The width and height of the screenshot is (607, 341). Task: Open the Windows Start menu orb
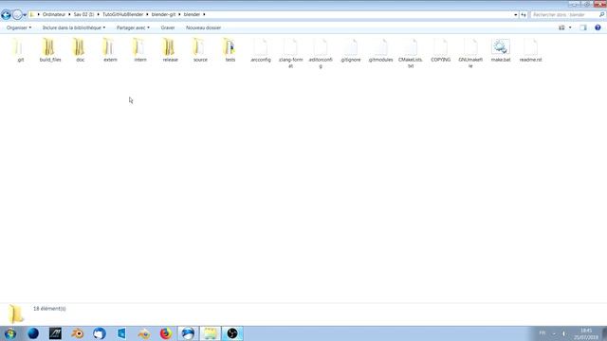[x=10, y=333]
